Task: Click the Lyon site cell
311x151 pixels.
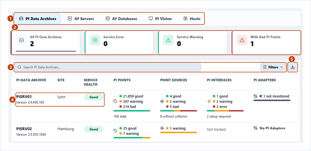Action: click(x=61, y=97)
